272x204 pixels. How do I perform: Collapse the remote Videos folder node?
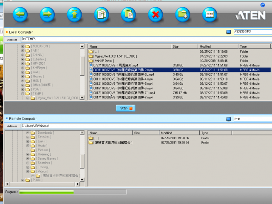(28, 172)
